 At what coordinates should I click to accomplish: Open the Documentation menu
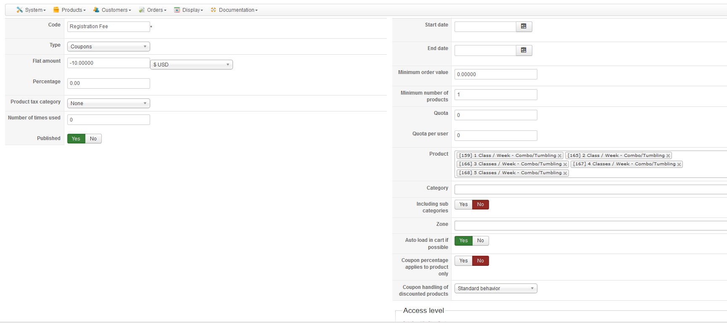click(x=234, y=10)
